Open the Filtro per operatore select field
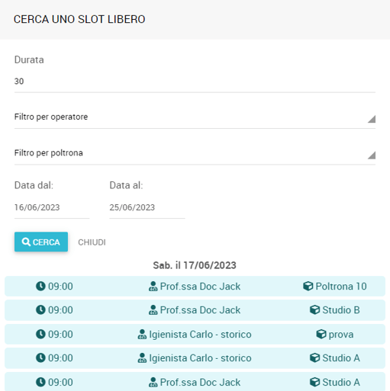The width and height of the screenshot is (390, 391). [x=195, y=117]
